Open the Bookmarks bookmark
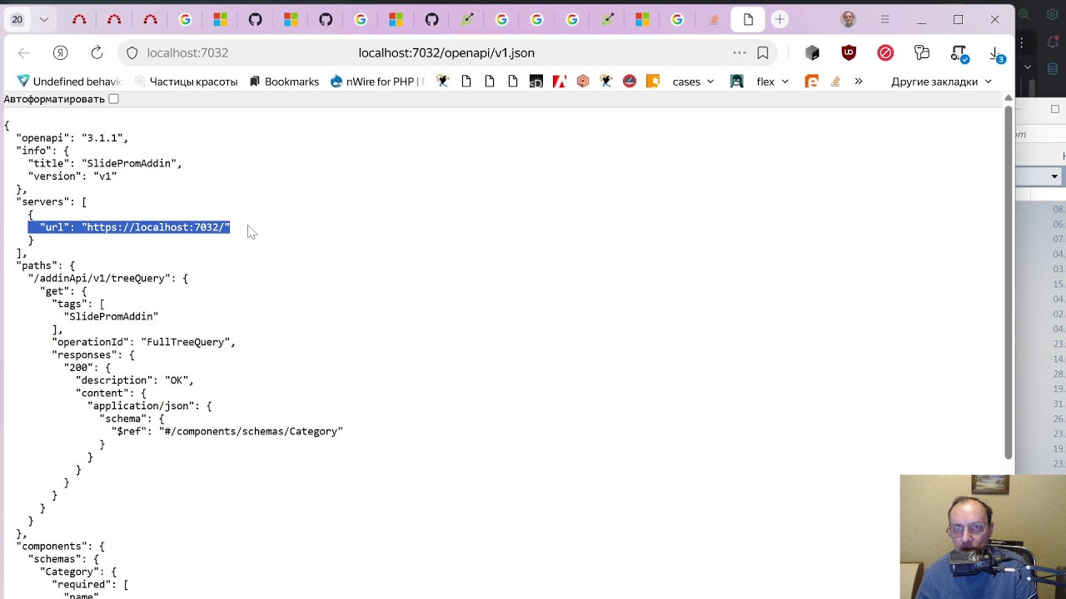Screen dimensions: 1066x599 284,82
